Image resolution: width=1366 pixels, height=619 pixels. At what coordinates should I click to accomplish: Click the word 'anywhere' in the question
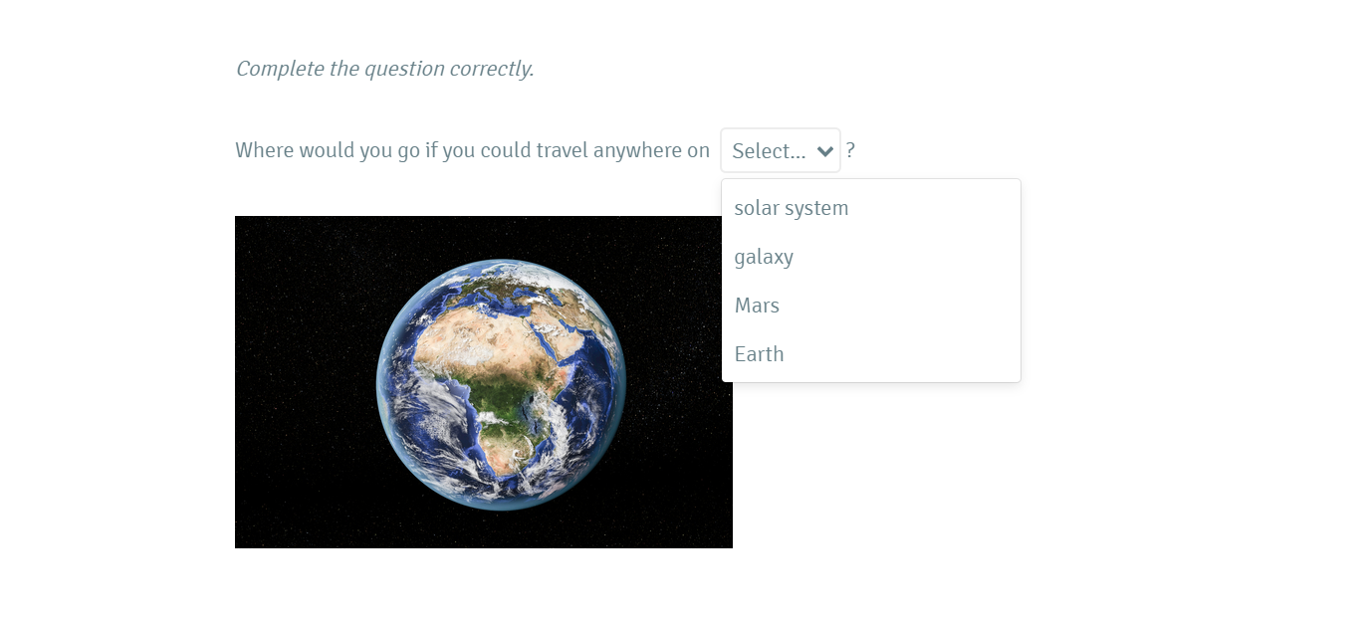633,150
